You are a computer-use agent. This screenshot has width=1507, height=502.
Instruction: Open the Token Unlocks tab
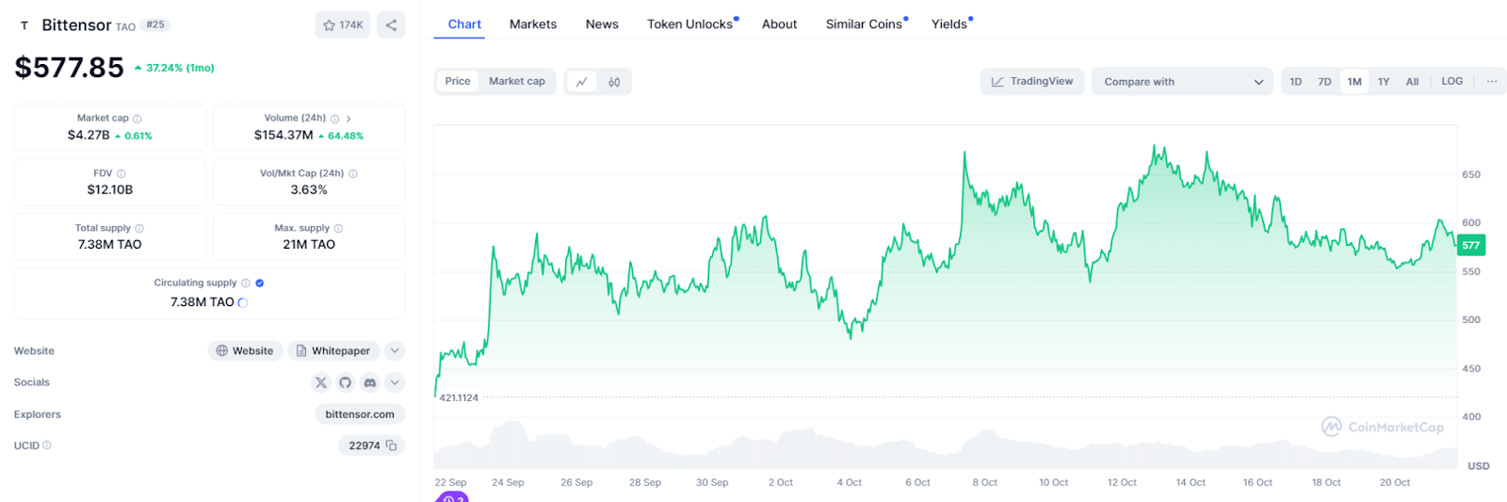click(x=690, y=24)
